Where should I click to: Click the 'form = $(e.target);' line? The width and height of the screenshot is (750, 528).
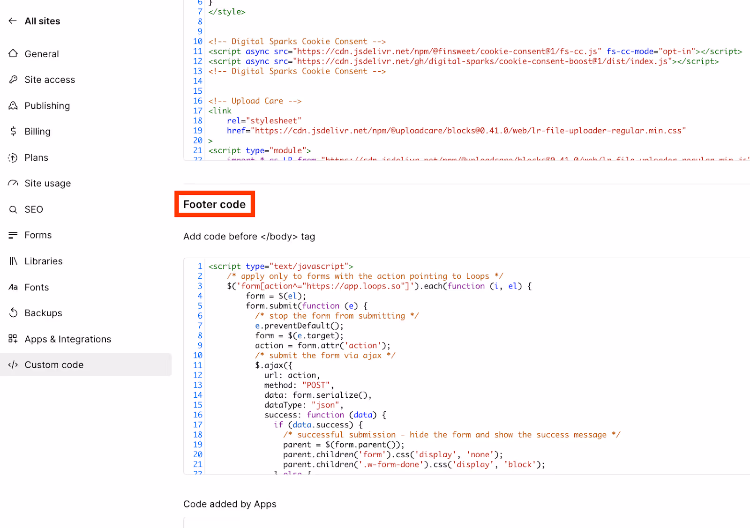[x=299, y=335]
